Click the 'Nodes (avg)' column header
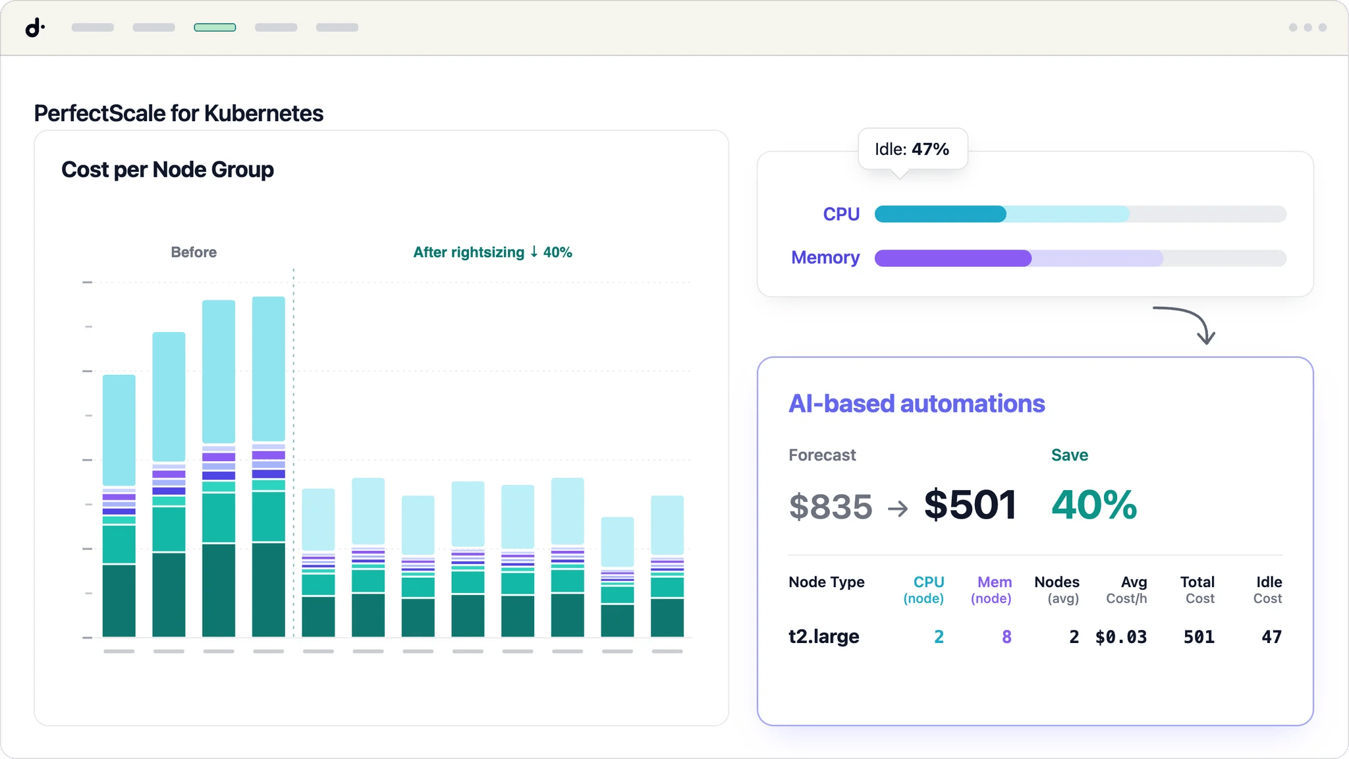The height and width of the screenshot is (759, 1349). point(1057,590)
